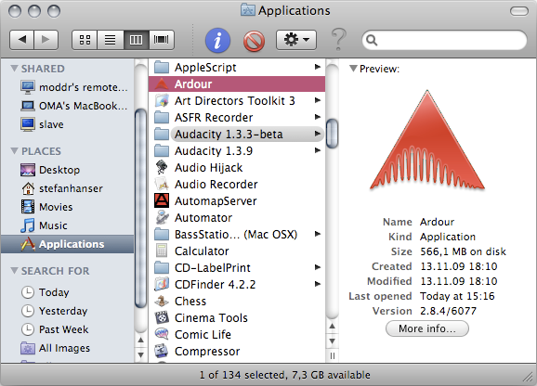Click the column width resize handle
This screenshot has width=537, height=386.
click(332, 355)
